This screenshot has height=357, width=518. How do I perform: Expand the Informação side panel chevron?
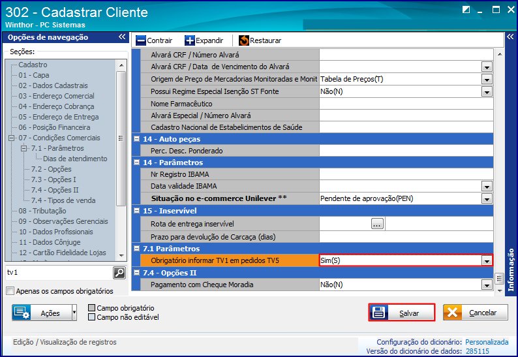510,37
